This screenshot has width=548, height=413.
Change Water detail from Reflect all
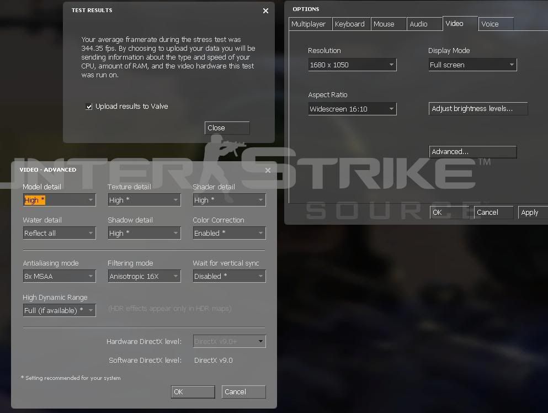[x=60, y=233]
